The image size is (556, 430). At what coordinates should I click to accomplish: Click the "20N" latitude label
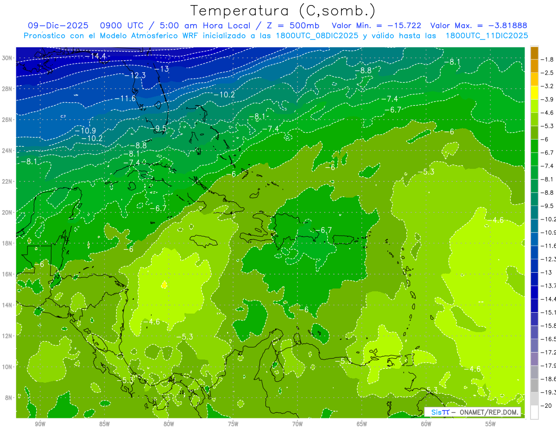click(x=7, y=212)
